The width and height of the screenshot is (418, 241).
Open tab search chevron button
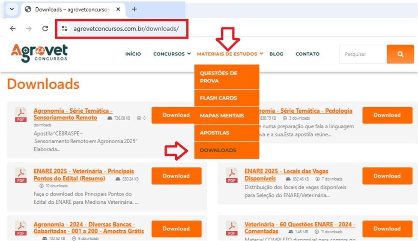coord(12,9)
